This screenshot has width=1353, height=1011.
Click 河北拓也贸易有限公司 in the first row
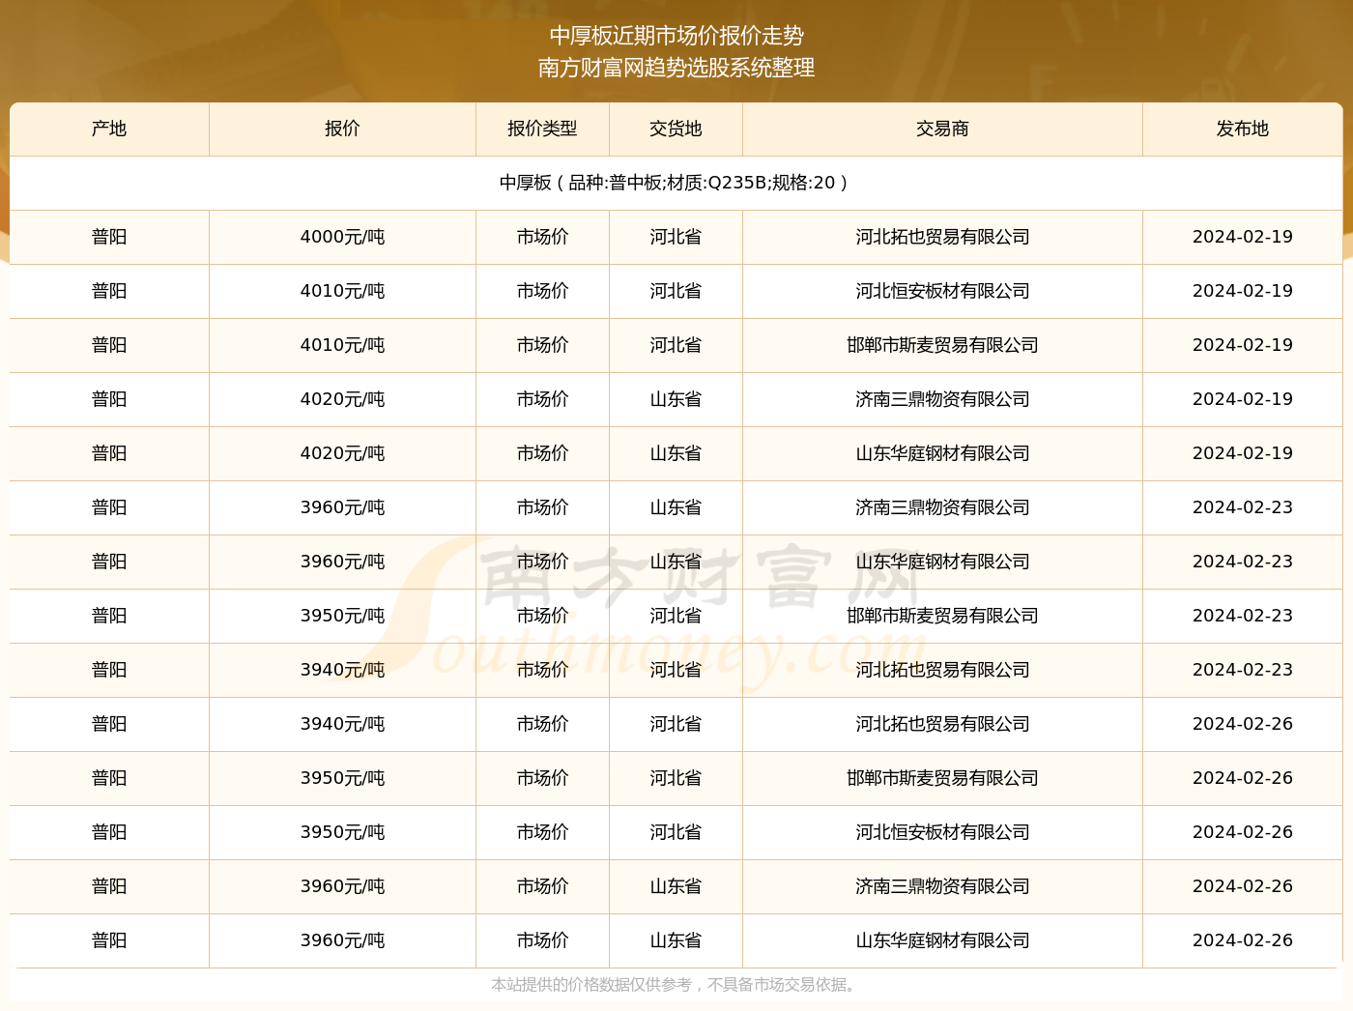[x=941, y=237]
